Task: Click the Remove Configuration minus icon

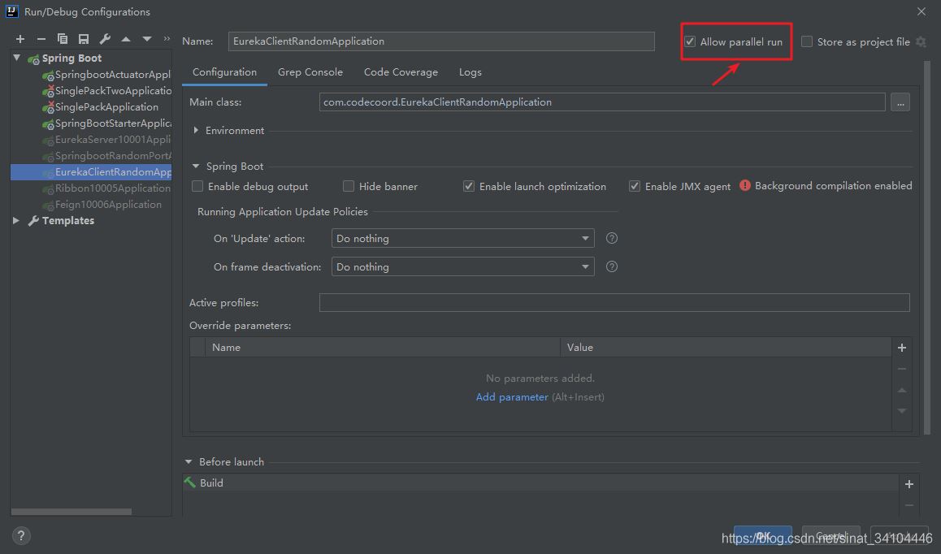Action: [x=41, y=39]
